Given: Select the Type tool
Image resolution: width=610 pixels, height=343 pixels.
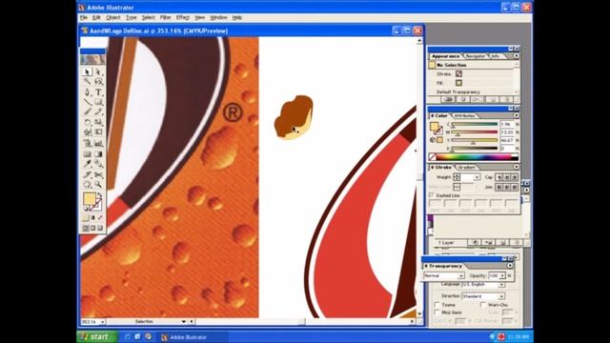Looking at the screenshot, I should [x=98, y=92].
